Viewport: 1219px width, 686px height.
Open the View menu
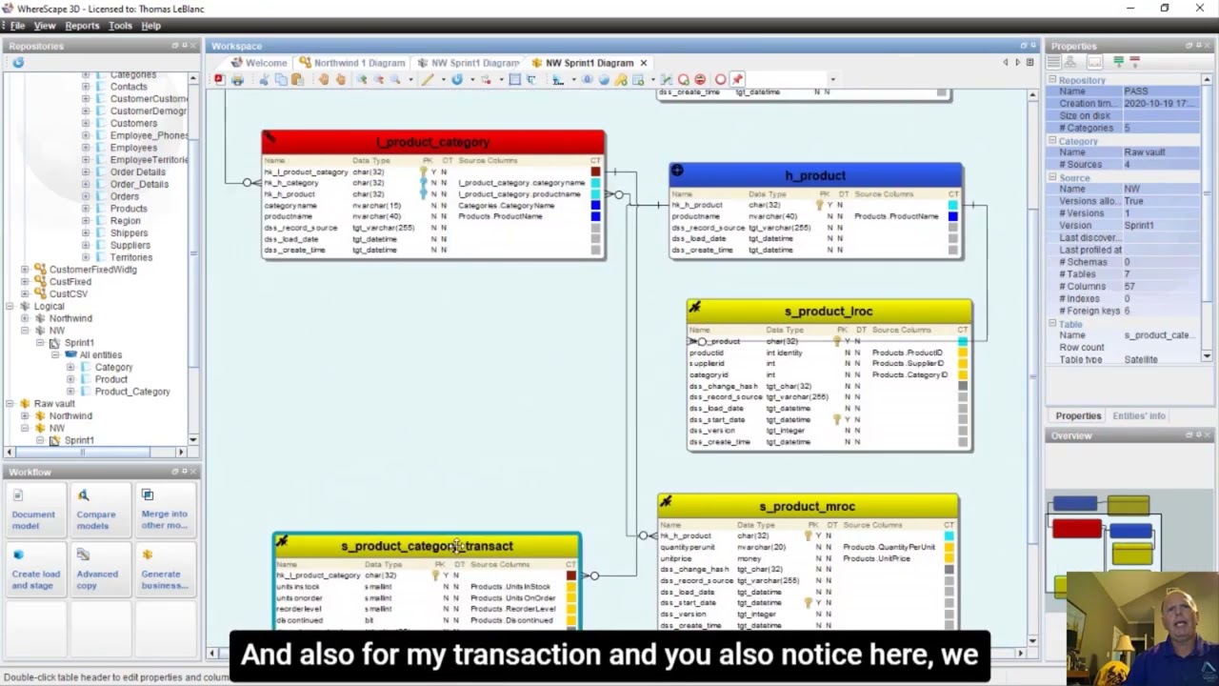[x=45, y=26]
